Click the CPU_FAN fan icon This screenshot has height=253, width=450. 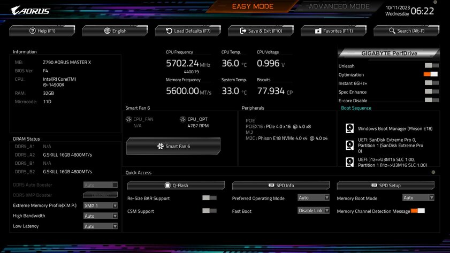[128, 119]
